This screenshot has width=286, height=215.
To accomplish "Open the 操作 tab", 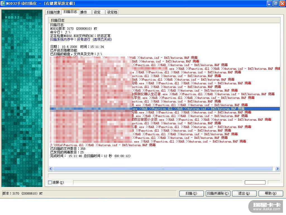I will [85, 12].
